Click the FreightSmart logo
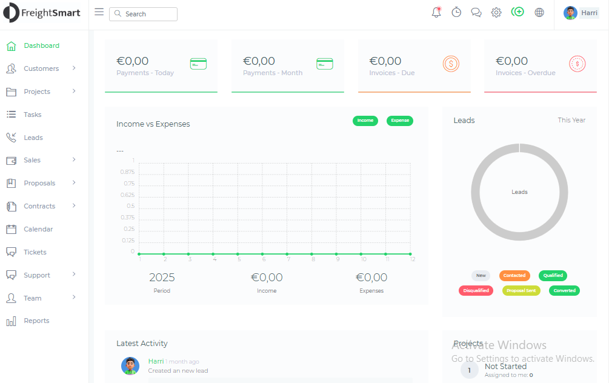 click(42, 13)
